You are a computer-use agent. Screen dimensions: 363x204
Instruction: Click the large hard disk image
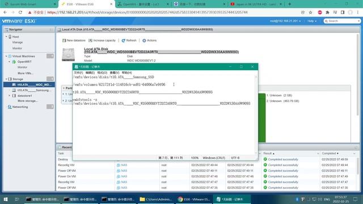pyautogui.click(x=68, y=54)
